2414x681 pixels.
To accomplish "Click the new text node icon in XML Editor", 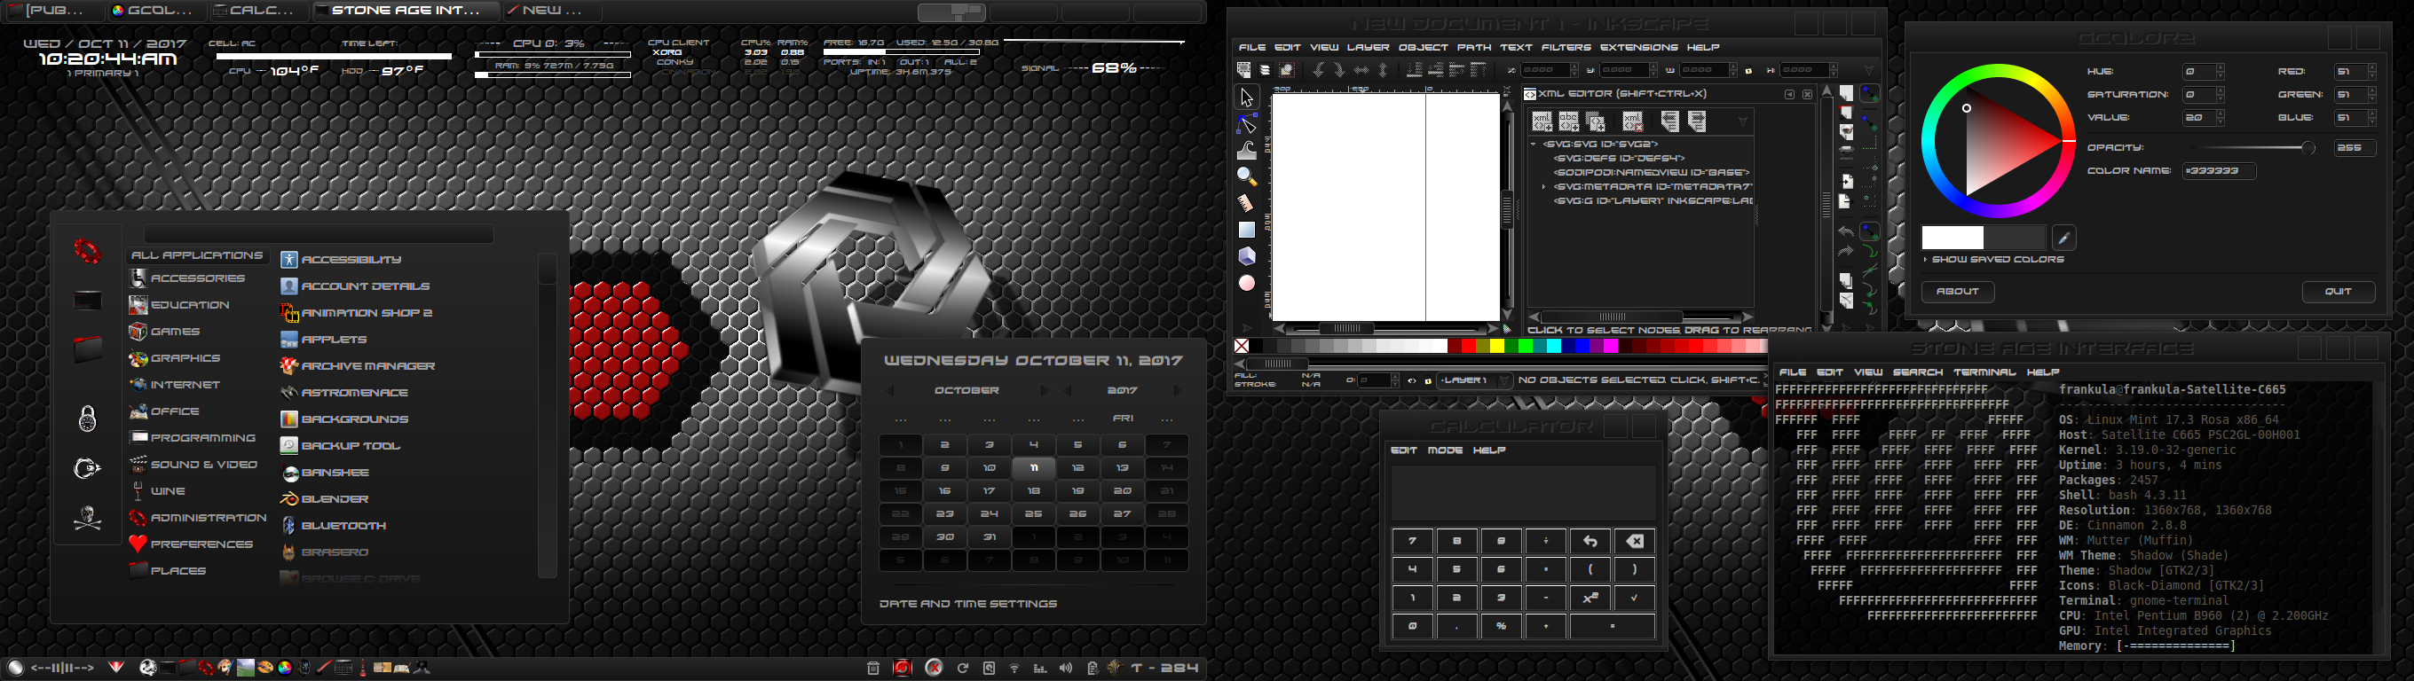I will point(1569,121).
